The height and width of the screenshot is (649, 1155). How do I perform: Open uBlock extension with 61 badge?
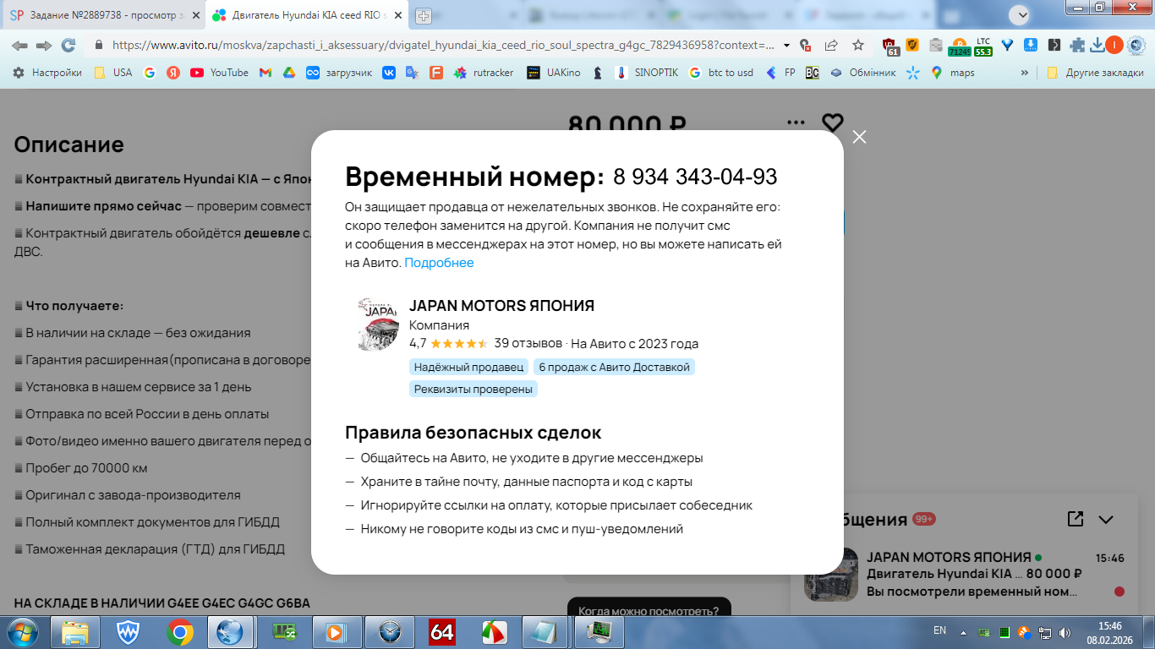[x=890, y=46]
